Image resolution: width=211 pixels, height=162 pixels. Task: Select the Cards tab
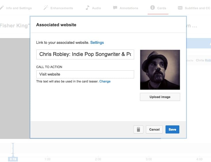point(158,8)
